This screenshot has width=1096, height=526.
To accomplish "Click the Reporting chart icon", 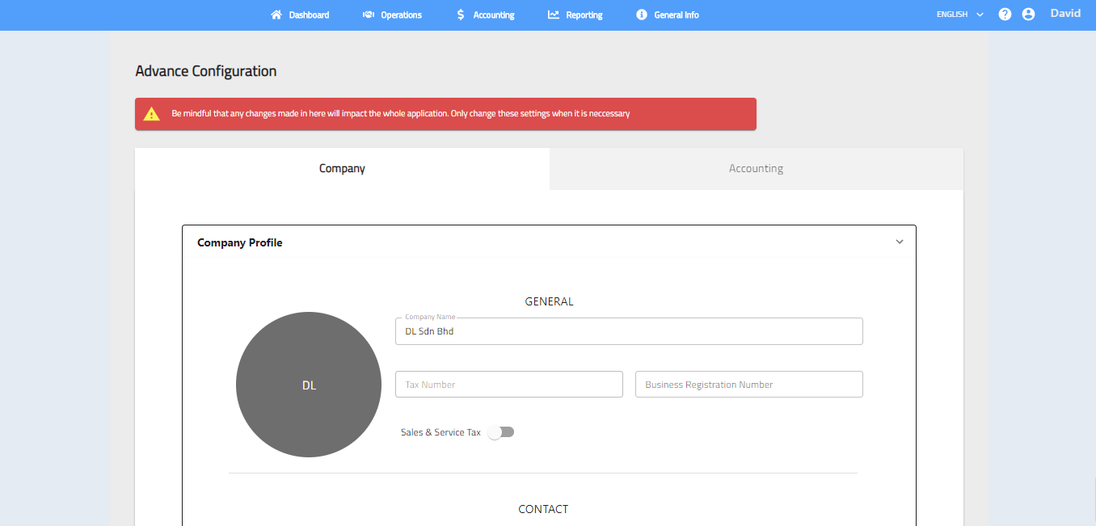I will coord(554,15).
